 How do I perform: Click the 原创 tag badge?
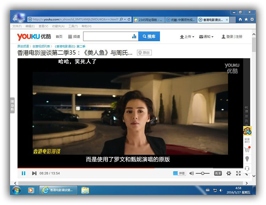144,53
